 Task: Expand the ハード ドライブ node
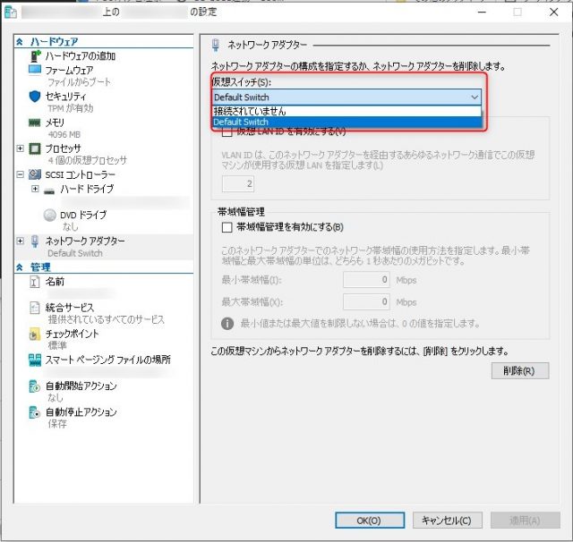35,189
